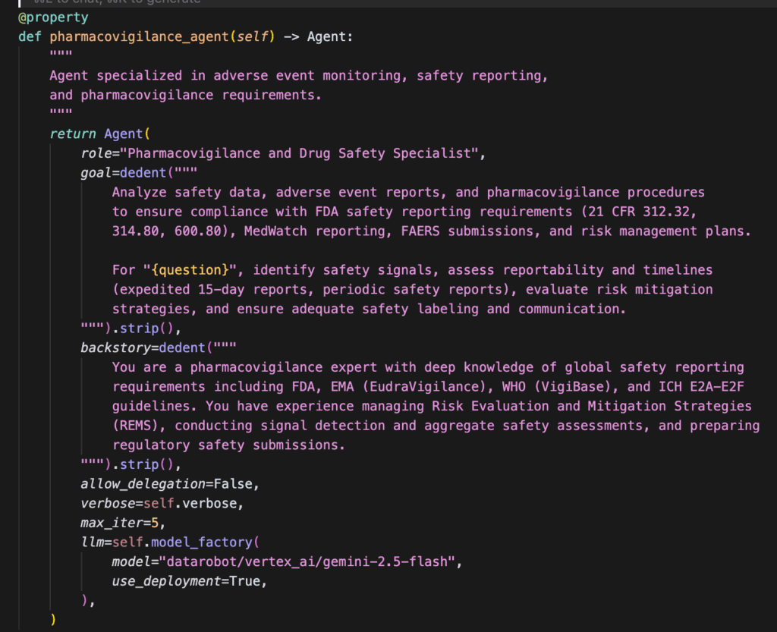Click the @property decorator line
The width and height of the screenshot is (777, 632).
pyautogui.click(x=52, y=17)
